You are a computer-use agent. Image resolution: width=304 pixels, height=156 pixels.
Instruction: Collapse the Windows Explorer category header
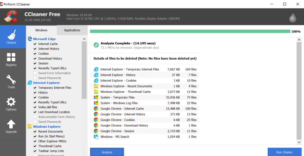47,127
